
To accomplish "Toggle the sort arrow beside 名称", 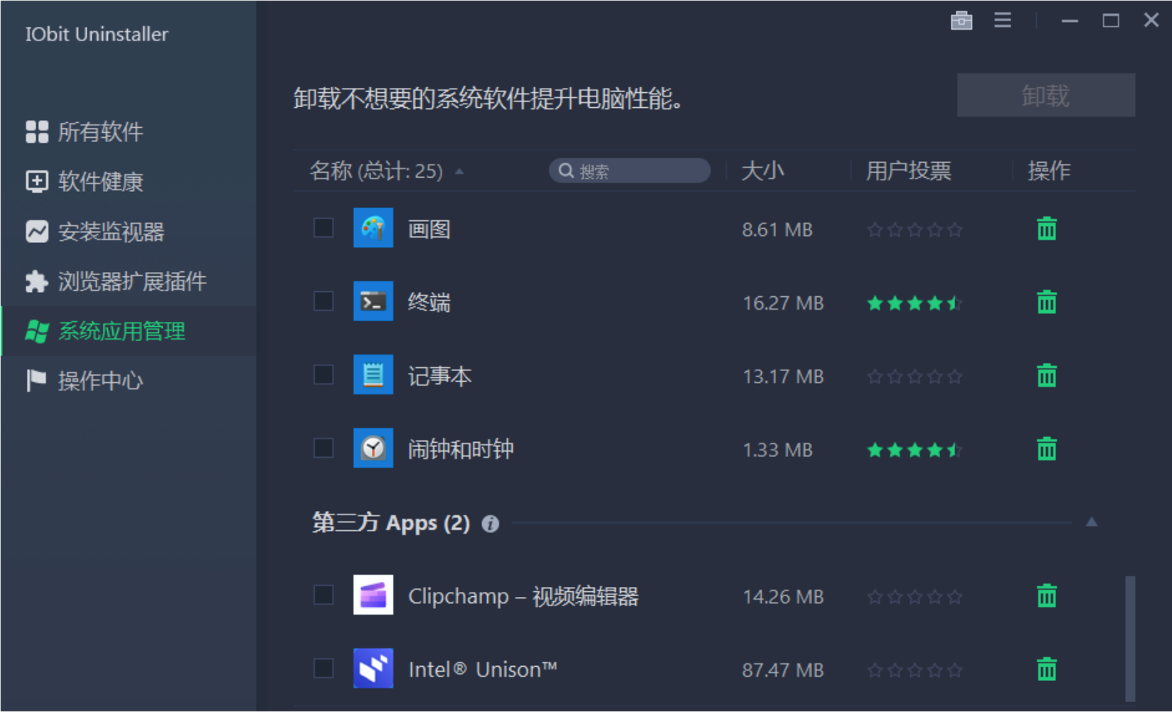I will click(x=459, y=171).
